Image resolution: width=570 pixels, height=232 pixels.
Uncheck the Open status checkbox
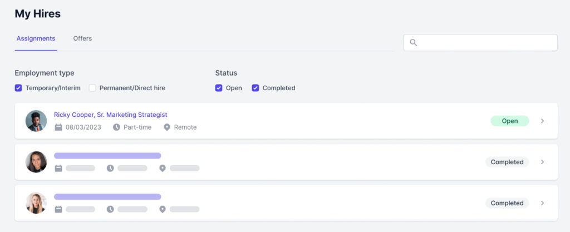tap(219, 88)
